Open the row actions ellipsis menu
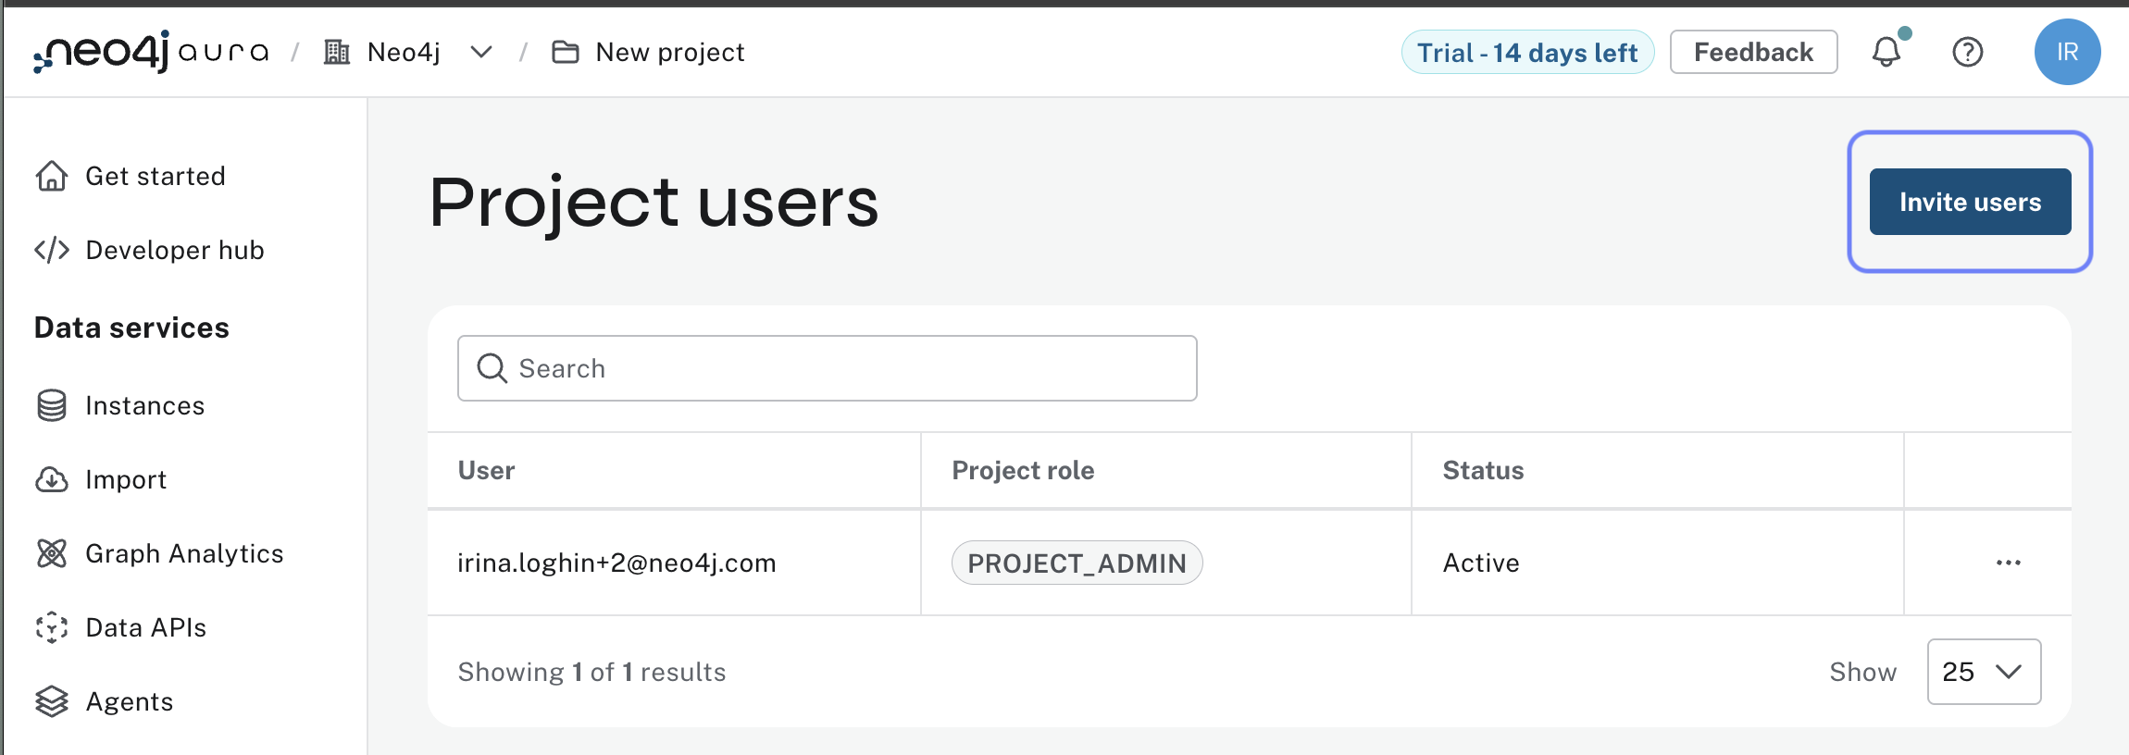The image size is (2129, 755). pyautogui.click(x=2009, y=563)
